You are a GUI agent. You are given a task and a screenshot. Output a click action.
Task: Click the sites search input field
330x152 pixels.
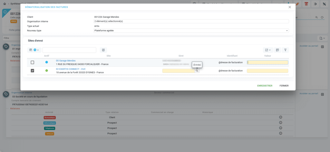[x=69, y=50]
